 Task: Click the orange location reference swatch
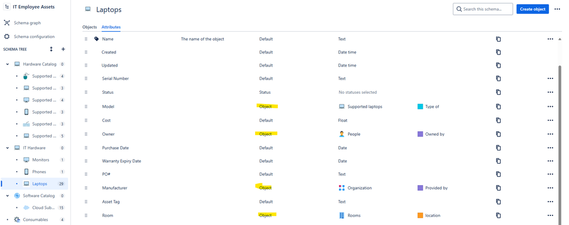420,215
